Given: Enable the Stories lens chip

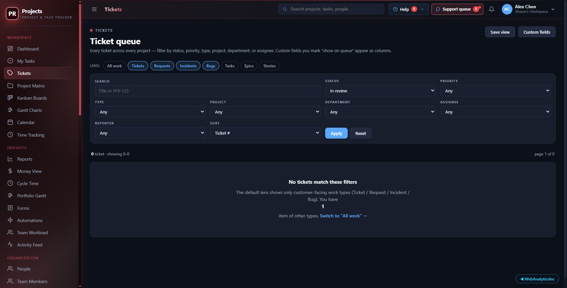Looking at the screenshot, I should tap(269, 66).
